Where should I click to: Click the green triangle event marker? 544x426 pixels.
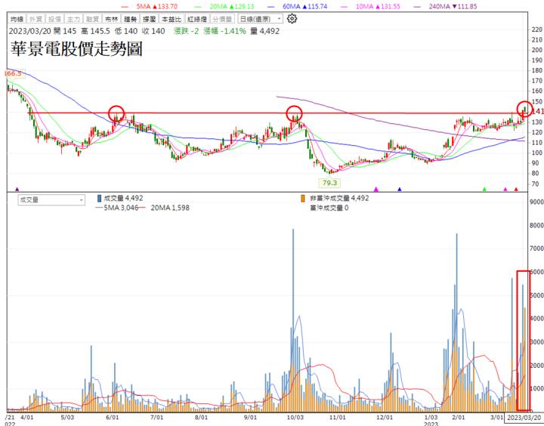484,190
